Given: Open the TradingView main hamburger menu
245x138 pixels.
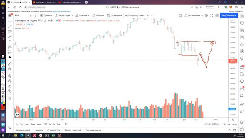Looking at the screenshot, I should pos(10,15).
